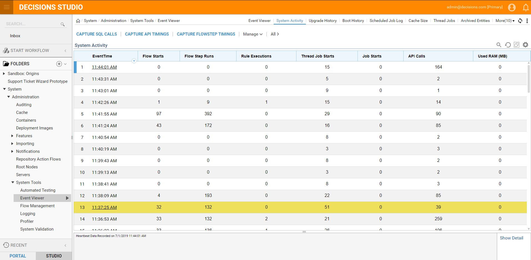Expand the Importing folder
The width and height of the screenshot is (531, 260).
tap(12, 144)
